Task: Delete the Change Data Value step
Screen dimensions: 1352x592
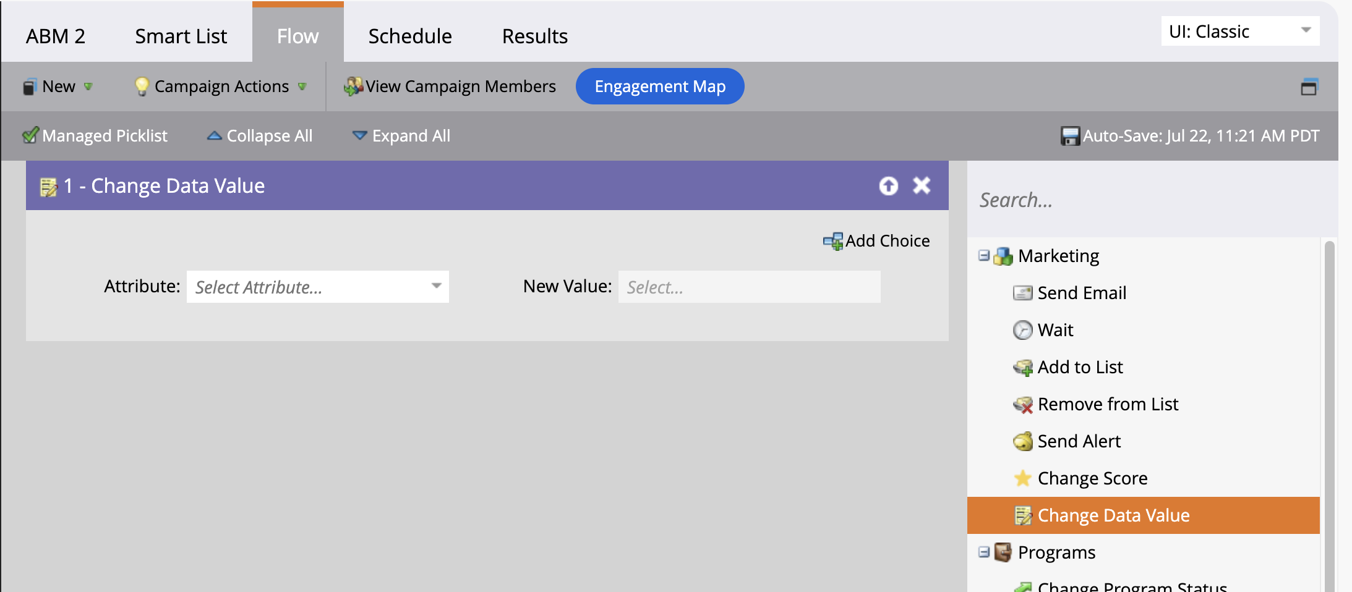Action: (x=922, y=185)
